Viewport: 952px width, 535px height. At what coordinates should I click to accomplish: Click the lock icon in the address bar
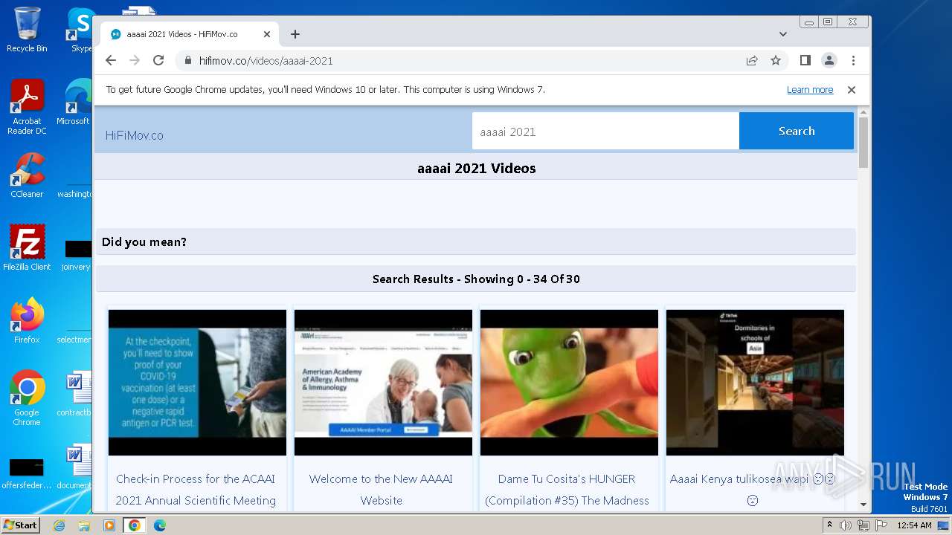(188, 60)
